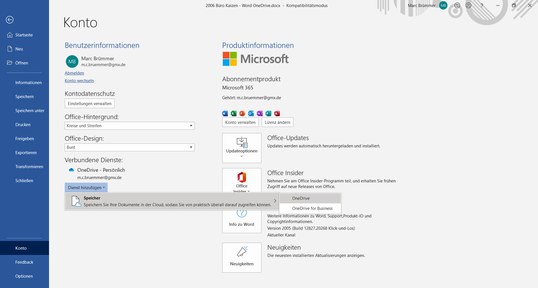Image resolution: width=538 pixels, height=288 pixels.
Task: Go to Drucken page
Action: point(24,125)
